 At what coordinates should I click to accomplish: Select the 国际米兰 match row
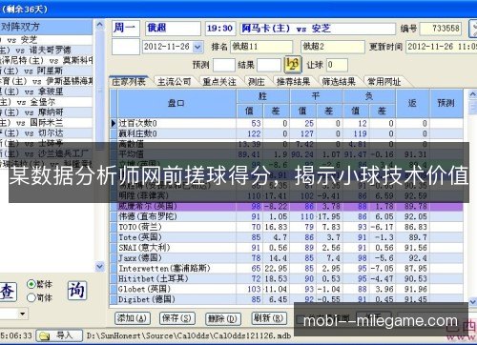point(46,122)
